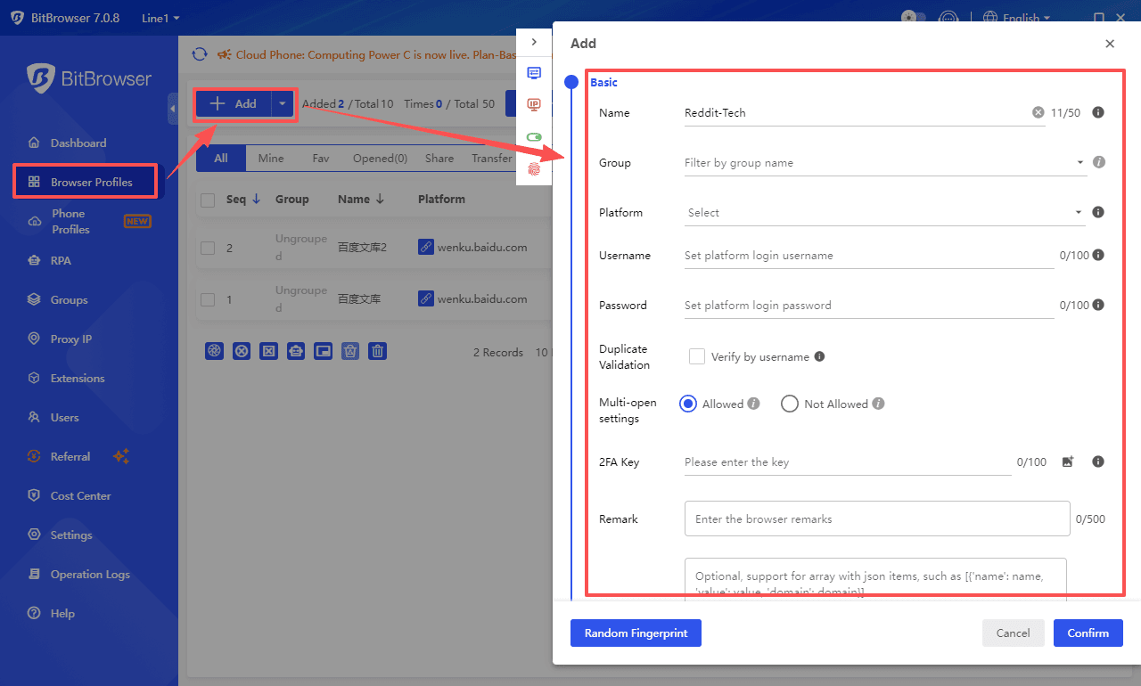Click the blue basic settings monitor icon
Viewport: 1141px width, 686px height.
[534, 73]
